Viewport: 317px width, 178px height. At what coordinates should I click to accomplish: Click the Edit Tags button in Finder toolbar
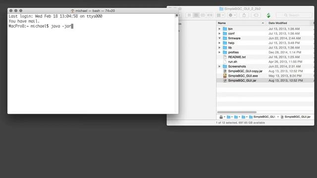(x=256, y=15)
